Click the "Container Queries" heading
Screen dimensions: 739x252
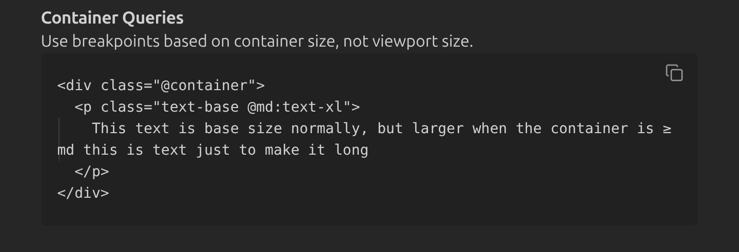tap(112, 18)
